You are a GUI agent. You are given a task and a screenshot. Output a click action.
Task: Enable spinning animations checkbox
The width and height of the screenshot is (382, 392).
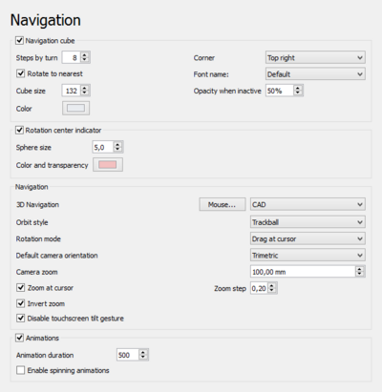21,370
